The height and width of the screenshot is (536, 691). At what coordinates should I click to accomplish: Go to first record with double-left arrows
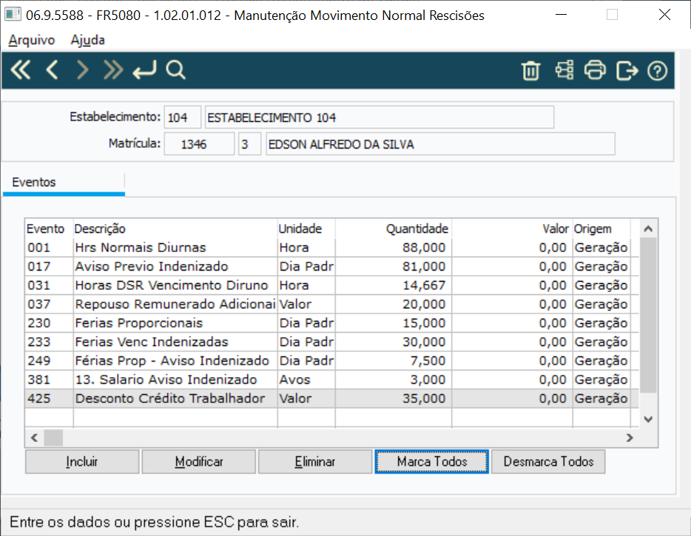[20, 70]
